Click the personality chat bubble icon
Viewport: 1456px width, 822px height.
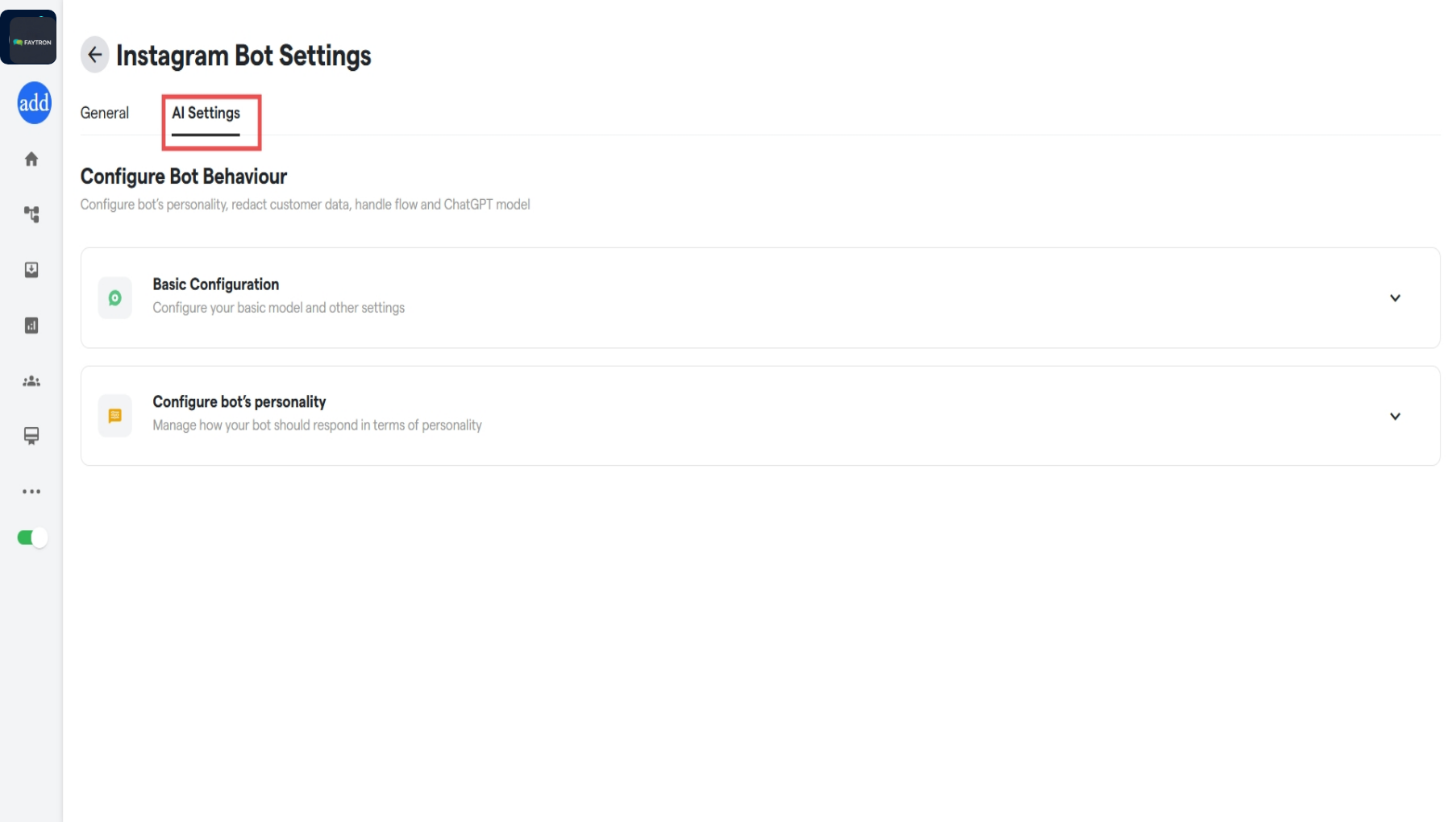[x=115, y=415]
